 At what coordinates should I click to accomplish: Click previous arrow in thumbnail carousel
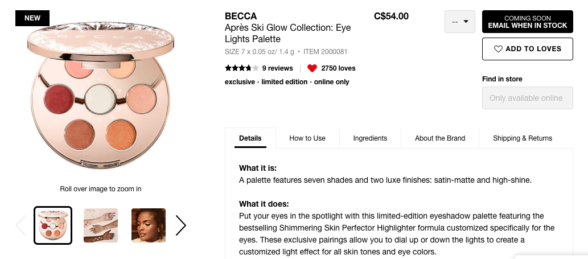[21, 225]
